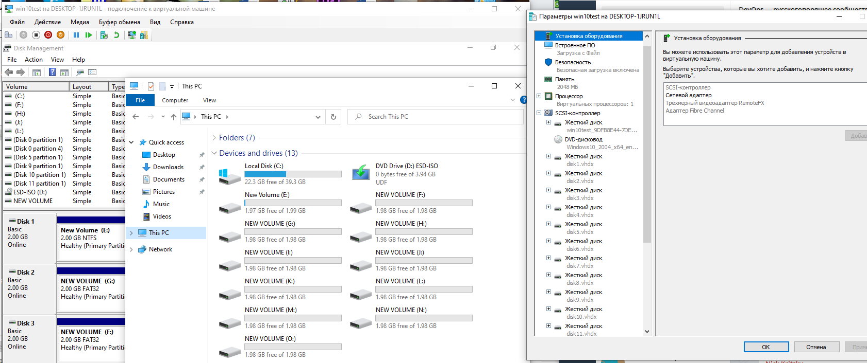
Task: Click settings tree scroll-down arrow
Action: (x=647, y=332)
